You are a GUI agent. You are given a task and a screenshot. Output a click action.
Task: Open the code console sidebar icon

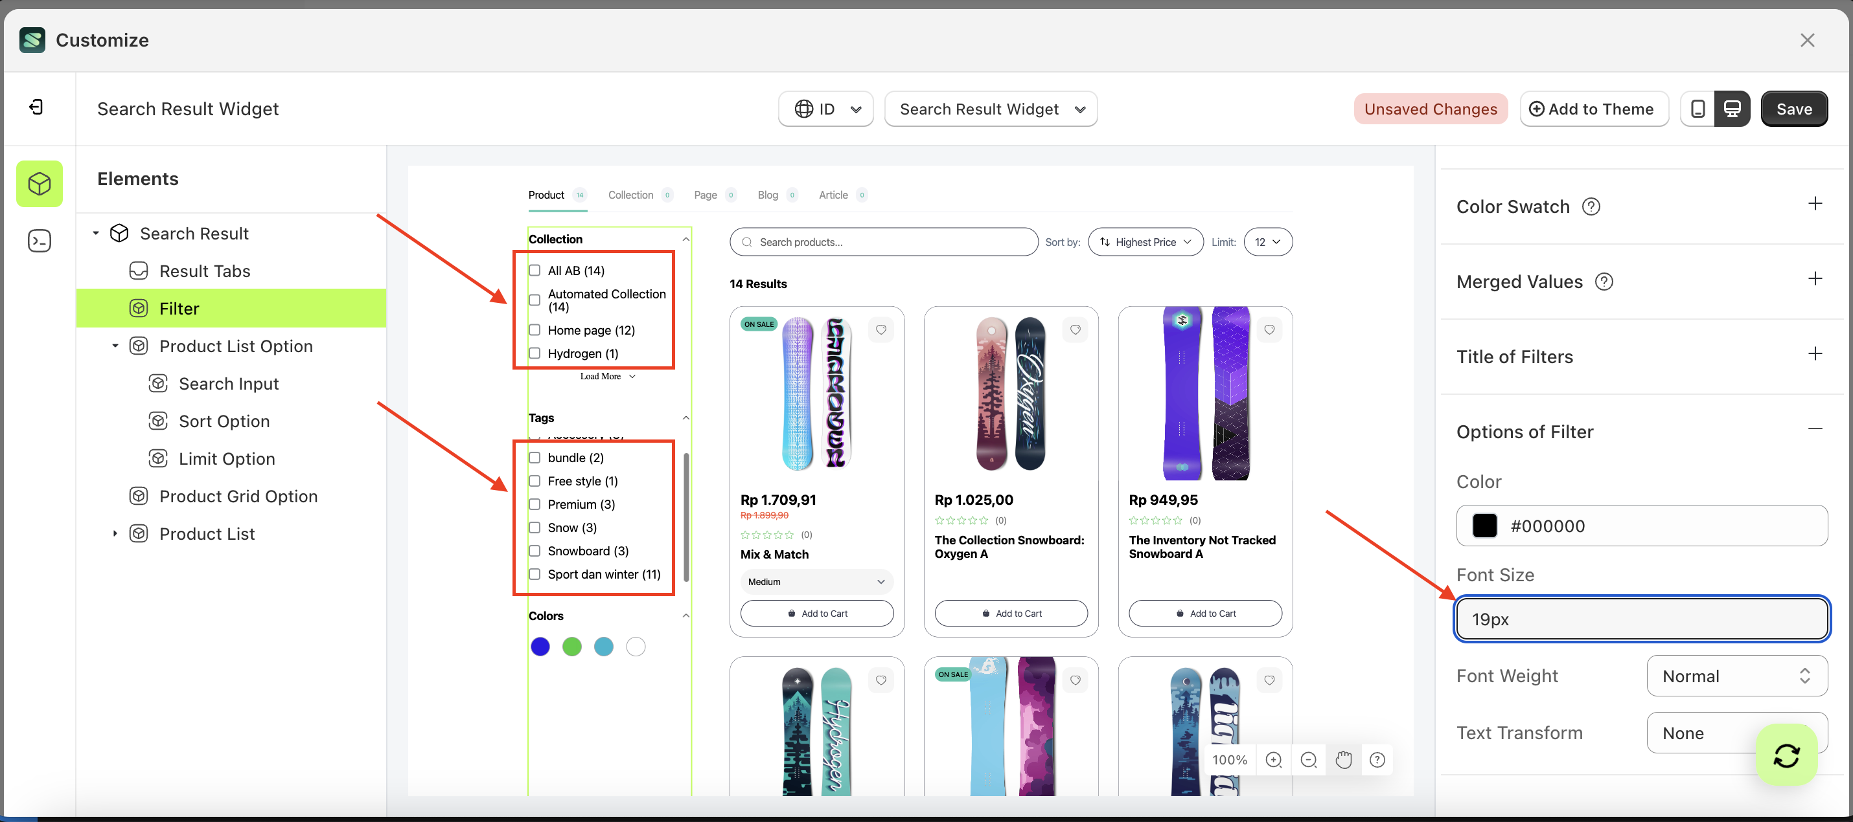click(40, 241)
